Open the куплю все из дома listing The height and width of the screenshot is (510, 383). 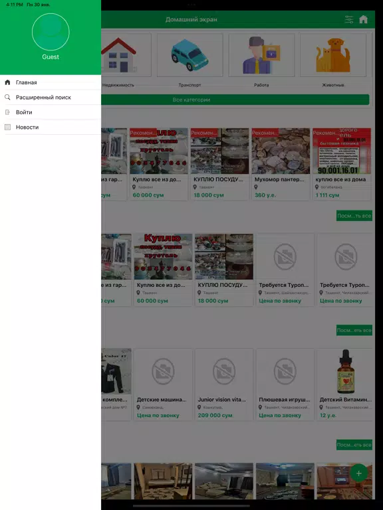tap(342, 164)
